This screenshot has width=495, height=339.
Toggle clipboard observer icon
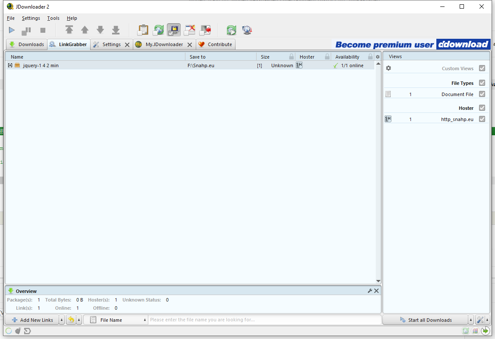click(x=143, y=30)
